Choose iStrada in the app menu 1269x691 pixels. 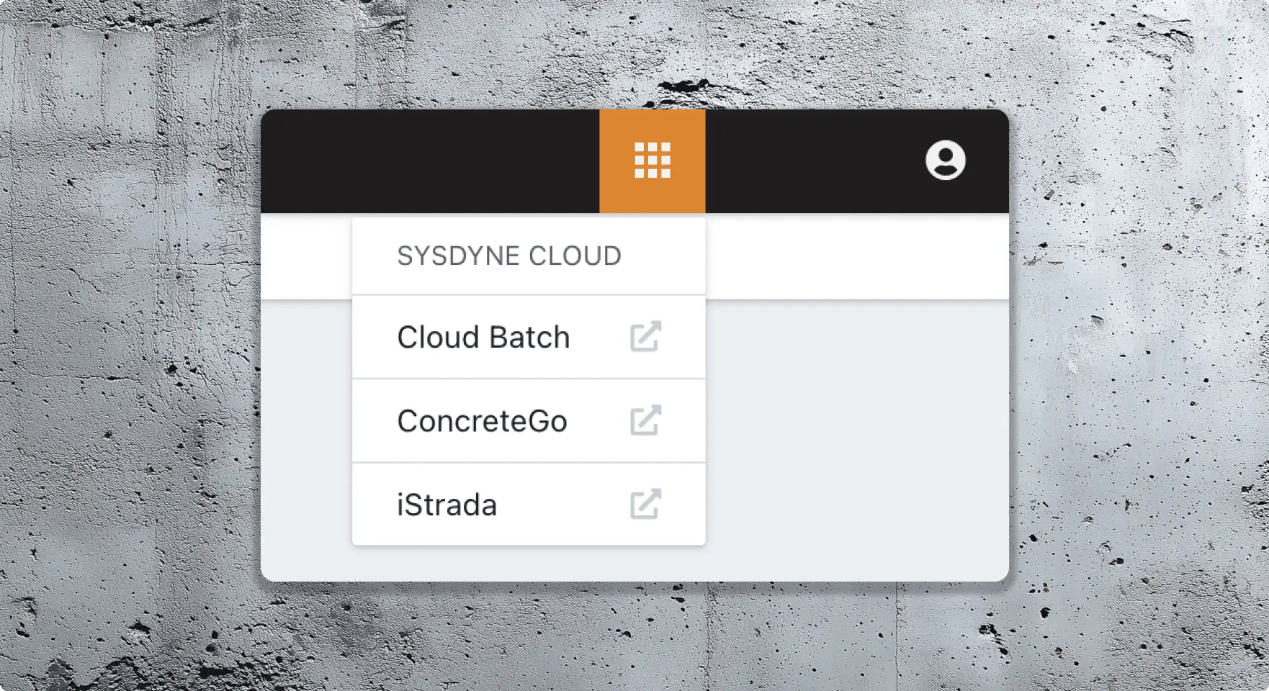coord(529,505)
